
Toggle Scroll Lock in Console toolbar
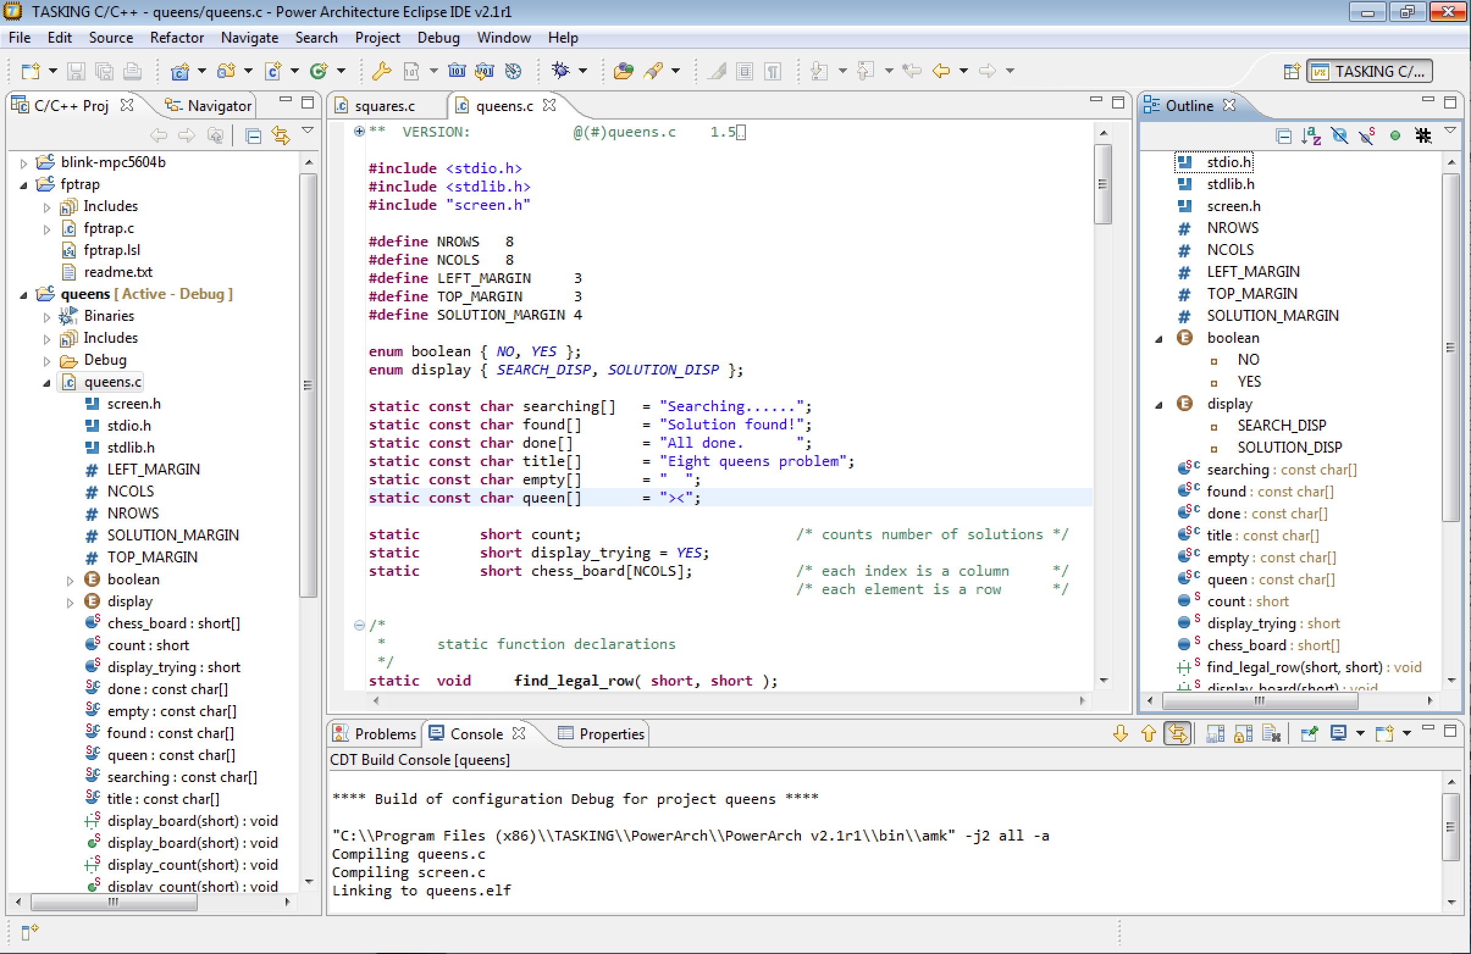(x=1243, y=734)
